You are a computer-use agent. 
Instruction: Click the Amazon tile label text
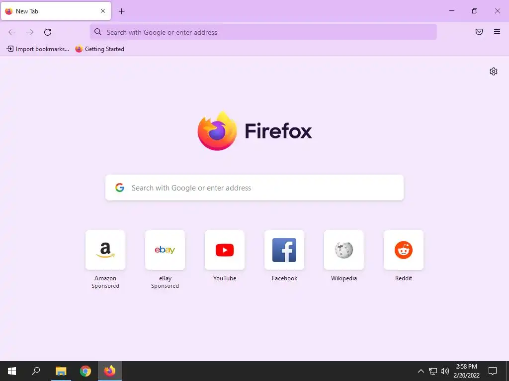pos(105,278)
